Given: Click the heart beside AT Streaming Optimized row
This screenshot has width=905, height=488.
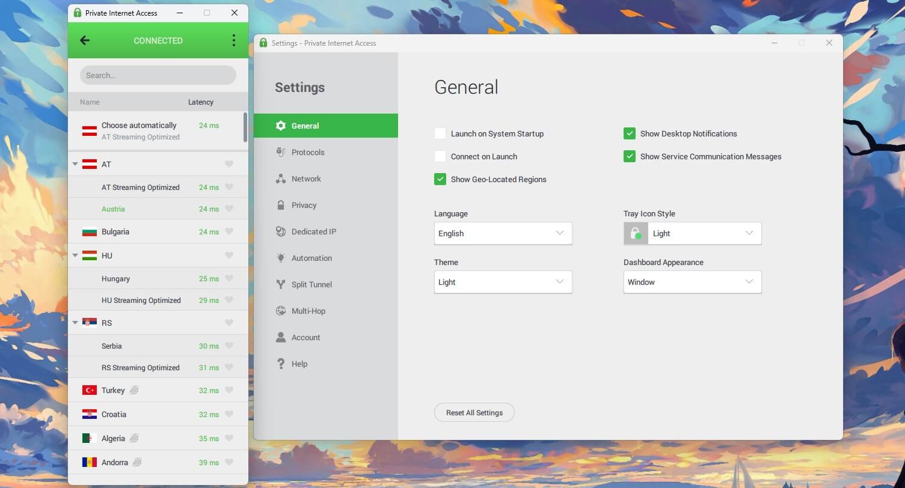Looking at the screenshot, I should pos(229,187).
